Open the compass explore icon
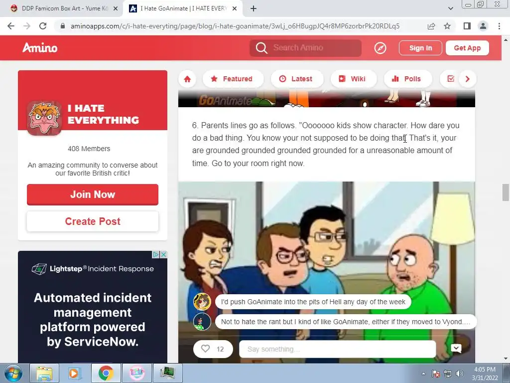This screenshot has height=383, width=510. tap(380, 48)
